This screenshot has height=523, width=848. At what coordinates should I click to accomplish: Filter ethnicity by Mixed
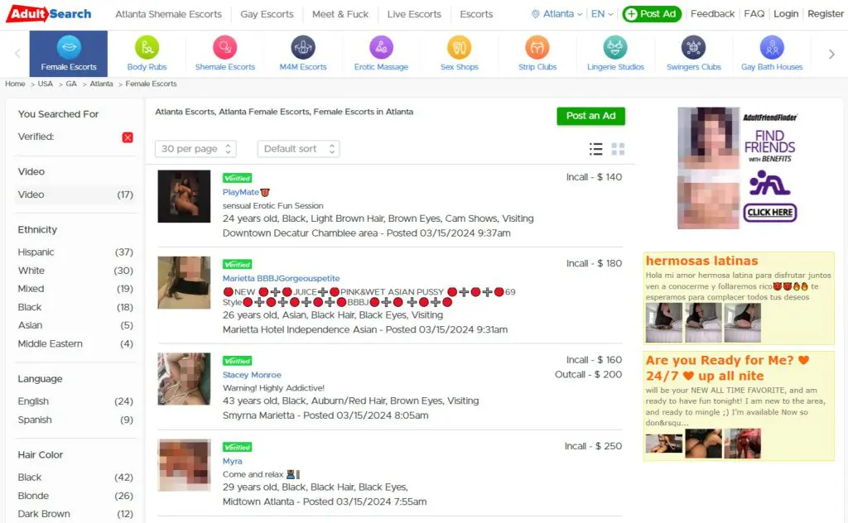click(x=75, y=289)
